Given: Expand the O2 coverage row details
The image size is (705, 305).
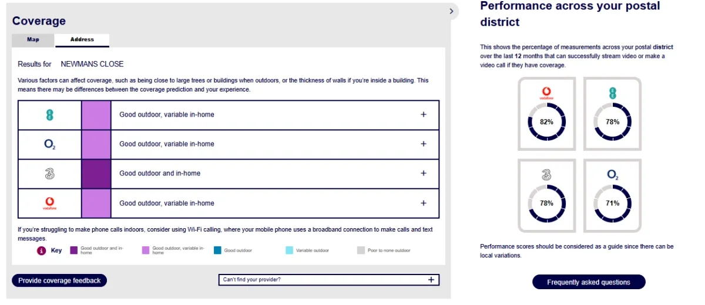Looking at the screenshot, I should [424, 144].
